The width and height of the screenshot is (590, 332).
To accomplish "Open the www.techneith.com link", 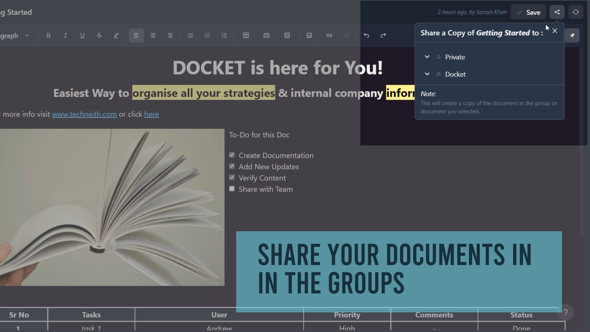I will tap(84, 114).
